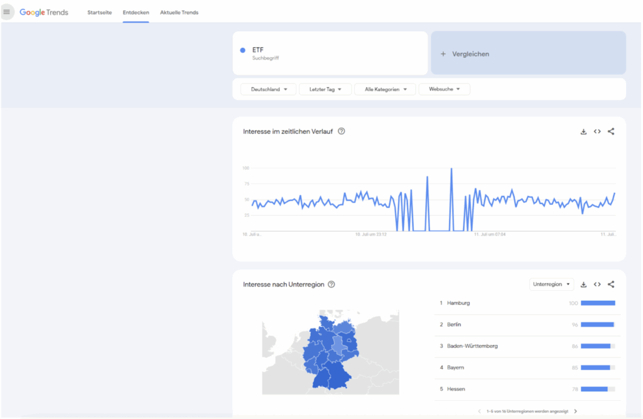Viewport: 643px width, 419px height.
Task: Switch to Aktuelle Trends tab
Action: click(x=179, y=13)
